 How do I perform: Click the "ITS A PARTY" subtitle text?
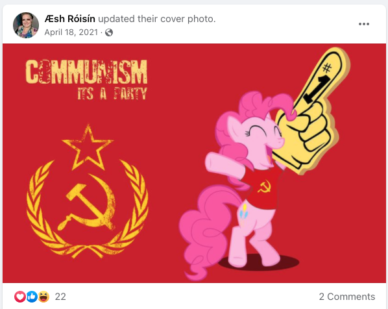pos(112,93)
